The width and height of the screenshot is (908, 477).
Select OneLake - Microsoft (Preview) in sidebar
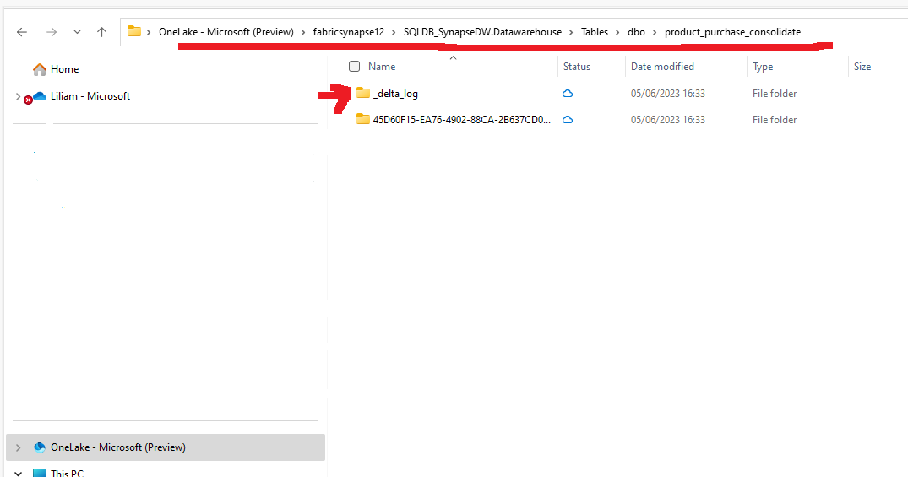(x=118, y=447)
